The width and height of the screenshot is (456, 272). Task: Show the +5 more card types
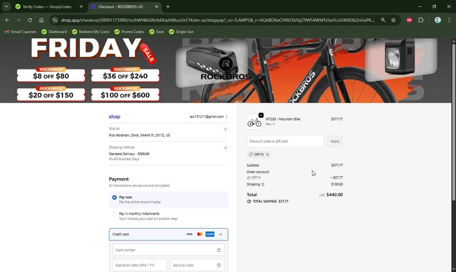click(220, 234)
